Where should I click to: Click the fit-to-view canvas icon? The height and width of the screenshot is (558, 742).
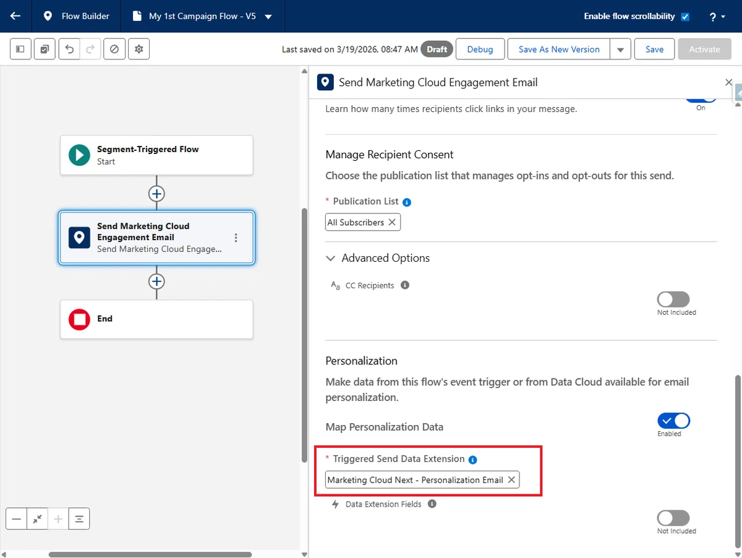[x=38, y=519]
